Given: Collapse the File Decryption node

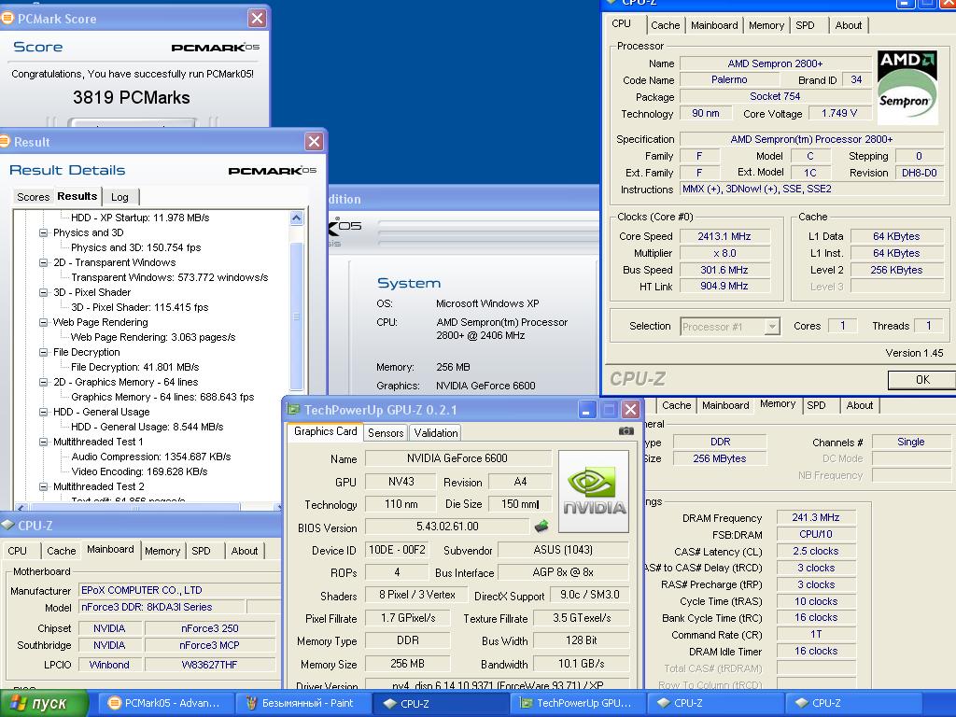Looking at the screenshot, I should click(43, 352).
